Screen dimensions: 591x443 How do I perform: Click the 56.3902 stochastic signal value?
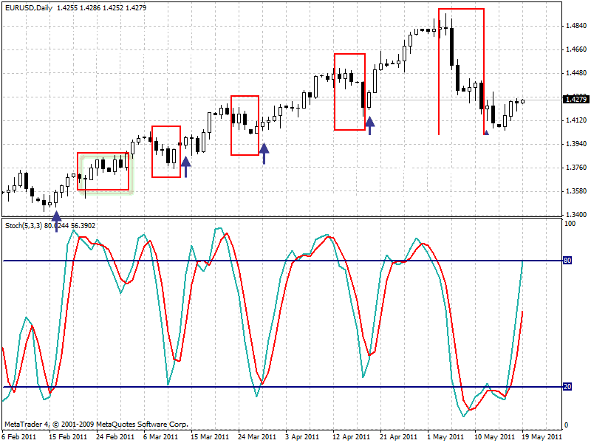point(82,226)
